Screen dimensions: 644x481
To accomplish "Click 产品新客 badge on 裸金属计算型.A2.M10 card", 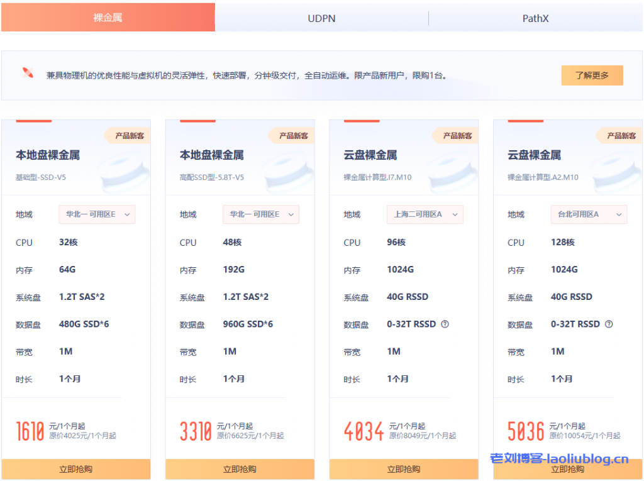I will [x=621, y=136].
